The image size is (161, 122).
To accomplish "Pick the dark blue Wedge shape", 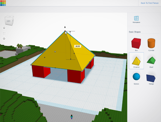I will pyautogui.click(x=151, y=78).
